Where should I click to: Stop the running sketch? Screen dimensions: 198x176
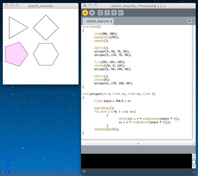pos(92,13)
